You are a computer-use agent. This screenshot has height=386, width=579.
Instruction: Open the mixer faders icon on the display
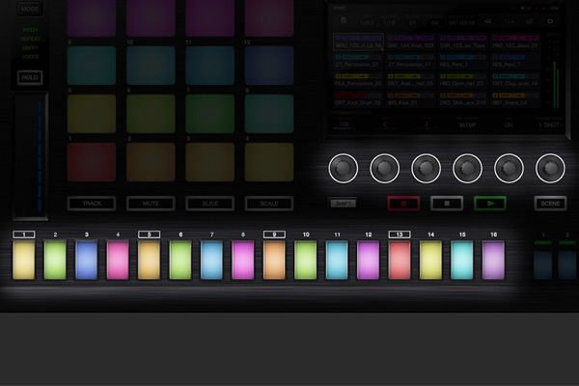point(509,21)
